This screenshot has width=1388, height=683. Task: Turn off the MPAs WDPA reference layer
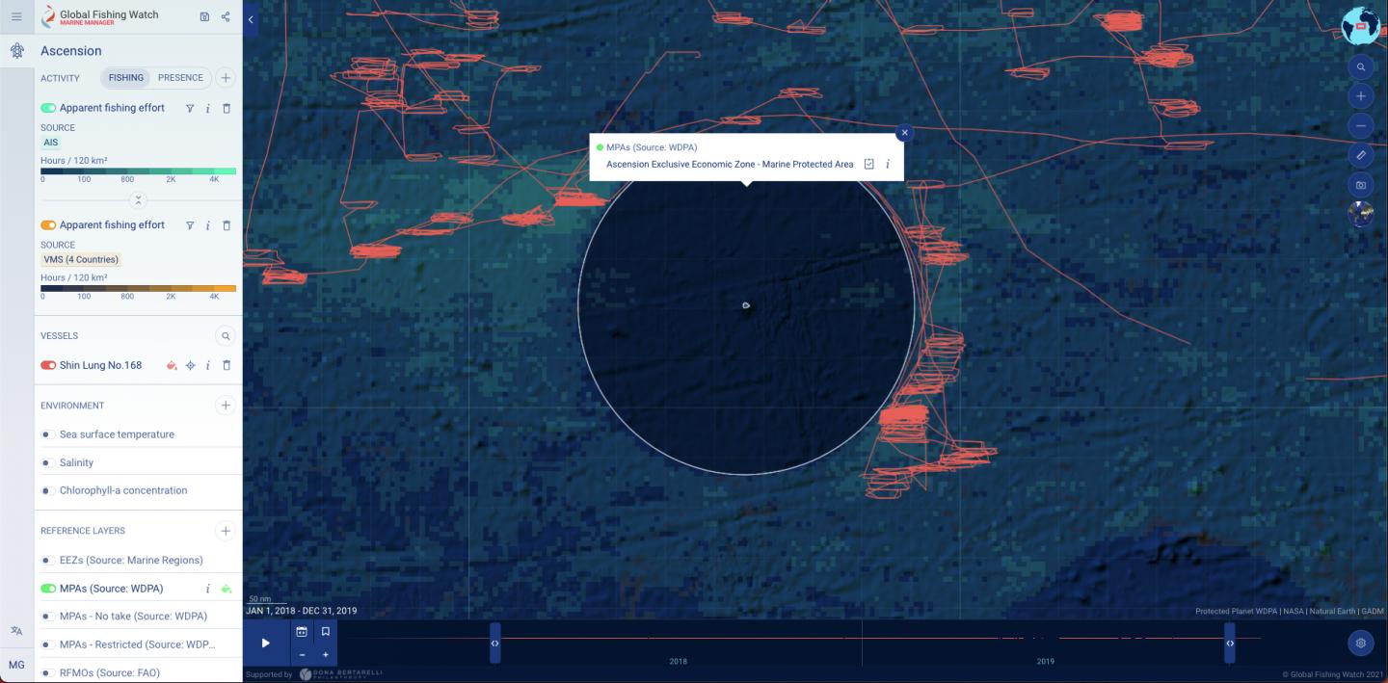[x=46, y=588]
